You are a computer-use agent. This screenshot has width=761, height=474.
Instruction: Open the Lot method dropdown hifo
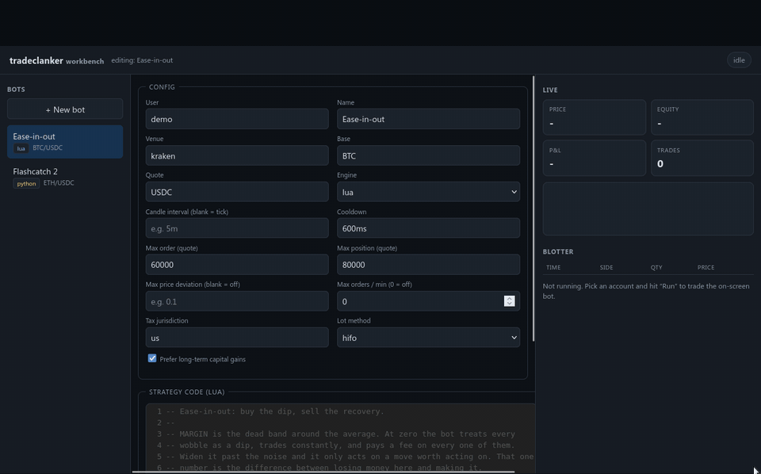point(429,338)
